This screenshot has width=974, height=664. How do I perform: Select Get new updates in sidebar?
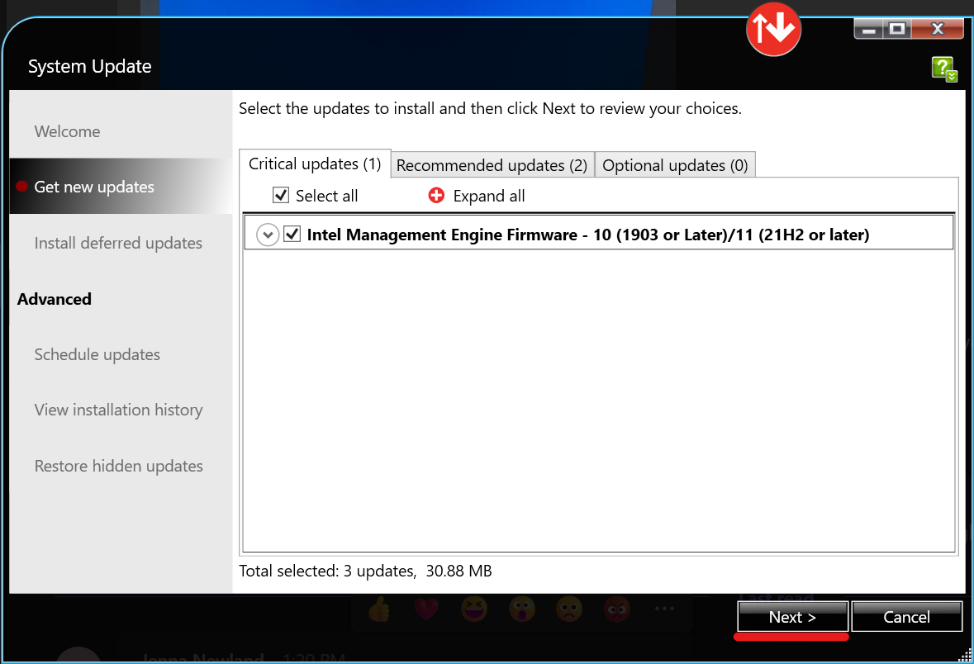pos(121,187)
